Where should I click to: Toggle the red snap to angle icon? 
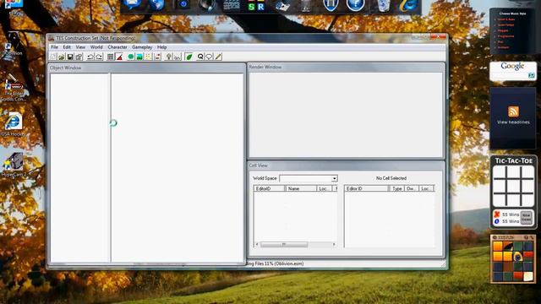coord(119,57)
